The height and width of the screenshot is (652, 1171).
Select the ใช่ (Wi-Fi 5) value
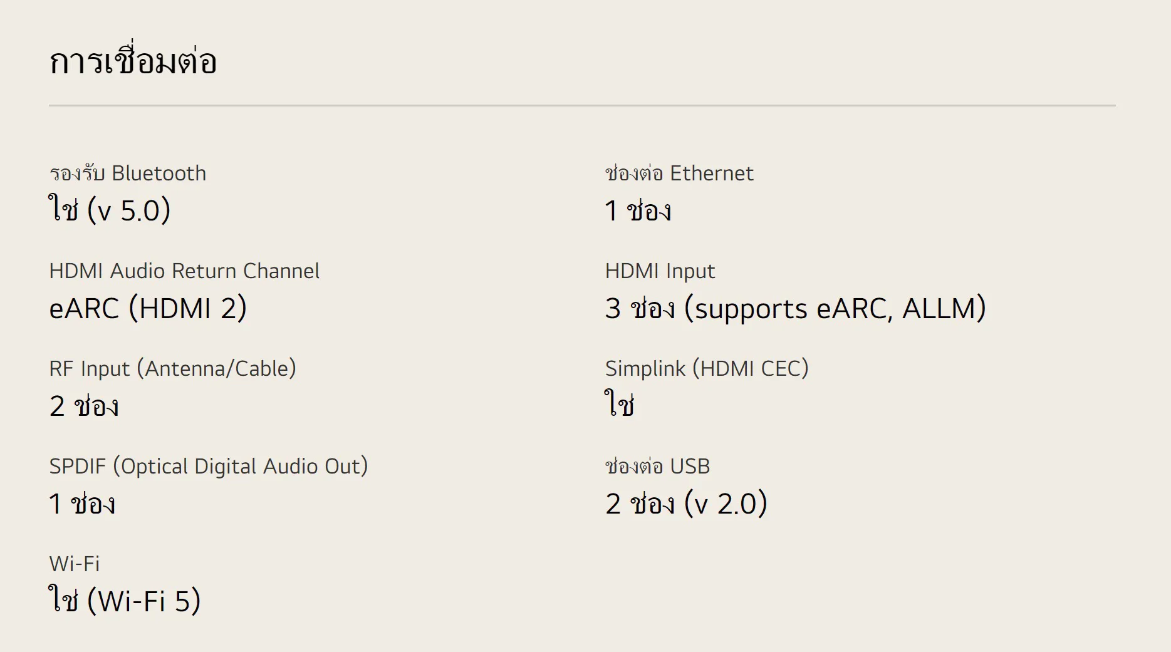pos(125,601)
